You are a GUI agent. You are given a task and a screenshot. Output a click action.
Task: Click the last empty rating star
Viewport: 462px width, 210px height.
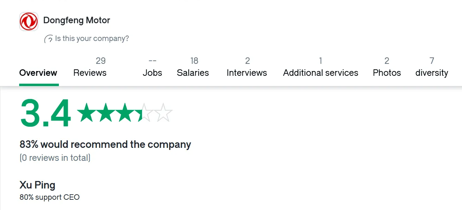(x=163, y=112)
